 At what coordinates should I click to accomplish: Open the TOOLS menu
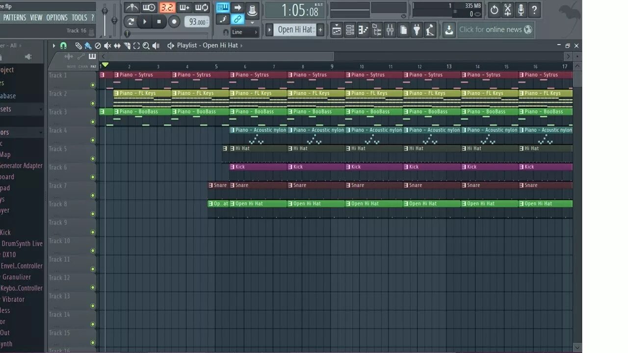click(x=79, y=18)
